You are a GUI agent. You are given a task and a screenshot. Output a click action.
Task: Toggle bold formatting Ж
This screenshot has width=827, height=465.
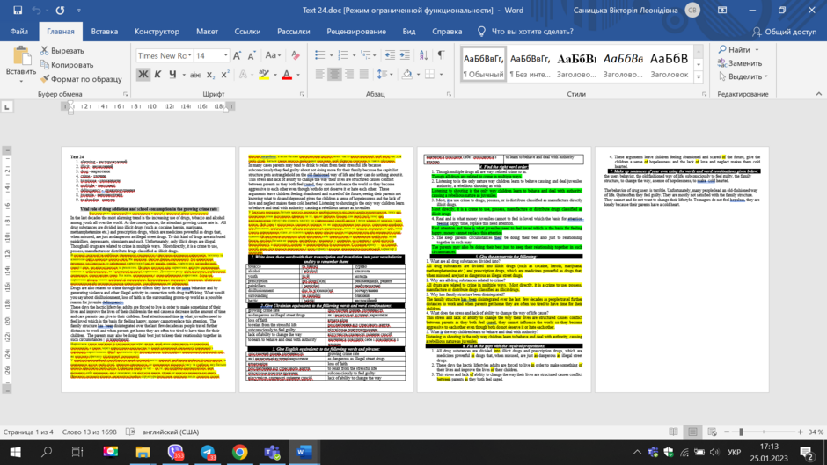pos(143,75)
